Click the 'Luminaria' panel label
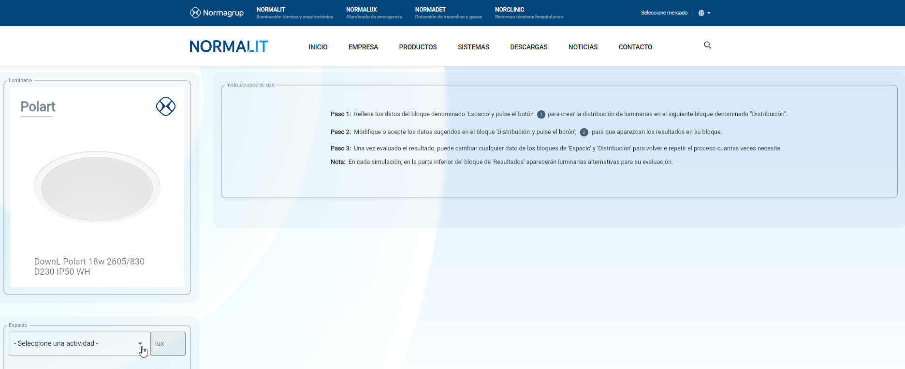 click(20, 81)
